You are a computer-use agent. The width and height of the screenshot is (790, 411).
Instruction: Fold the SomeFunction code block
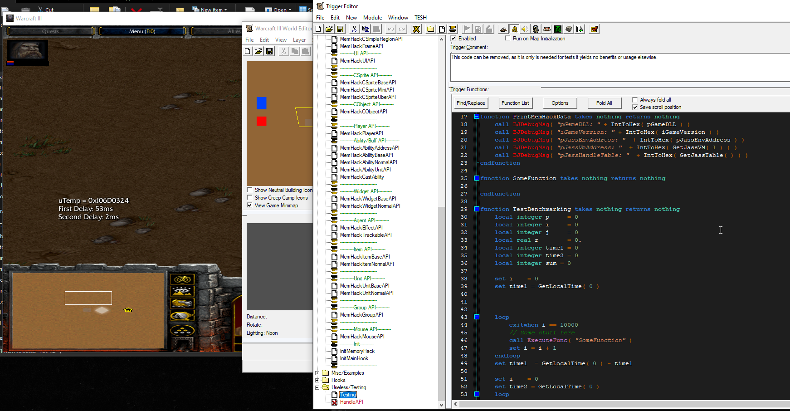pyautogui.click(x=477, y=178)
